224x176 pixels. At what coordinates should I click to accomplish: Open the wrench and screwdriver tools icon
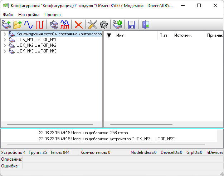tap(92, 25)
